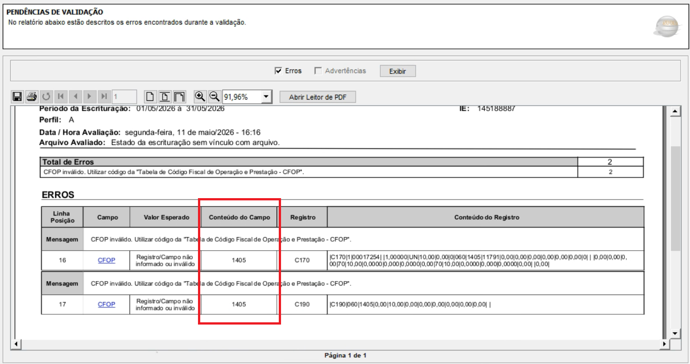Click the Valor Esperado column header
This screenshot has height=364, width=690.
pos(166,217)
